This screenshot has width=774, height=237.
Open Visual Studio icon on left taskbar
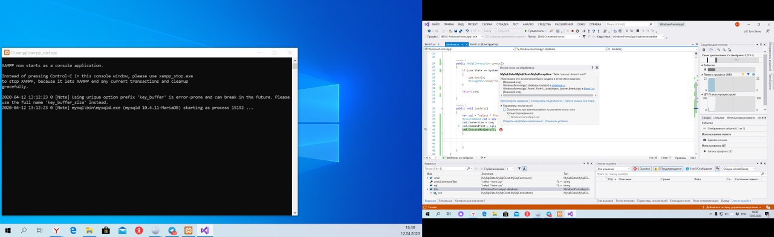(204, 230)
